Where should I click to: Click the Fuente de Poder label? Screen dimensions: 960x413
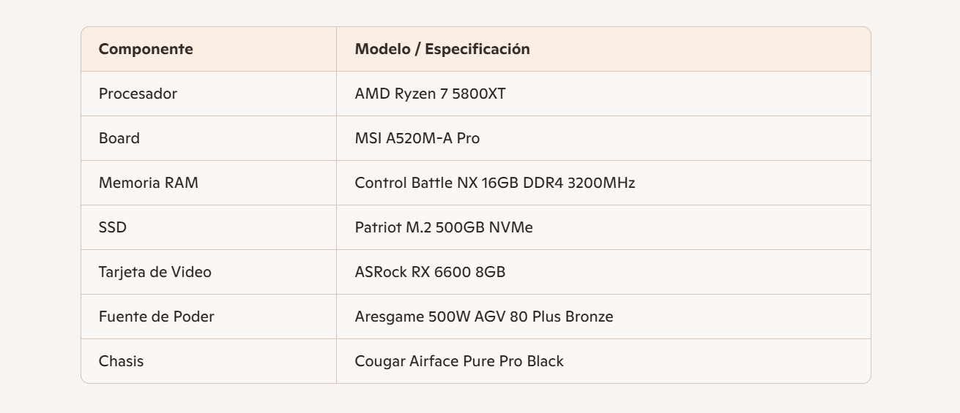[x=157, y=317]
